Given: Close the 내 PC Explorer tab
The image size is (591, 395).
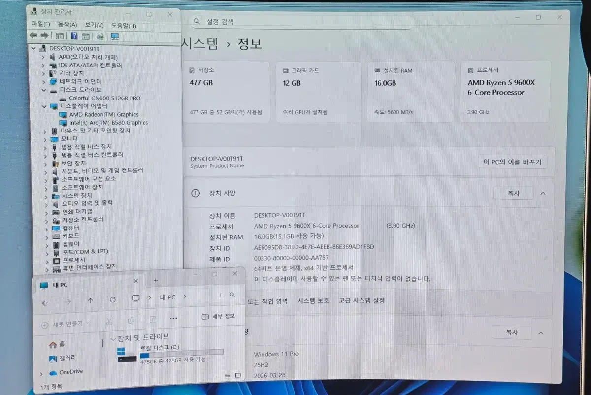Looking at the screenshot, I should pyautogui.click(x=136, y=281).
